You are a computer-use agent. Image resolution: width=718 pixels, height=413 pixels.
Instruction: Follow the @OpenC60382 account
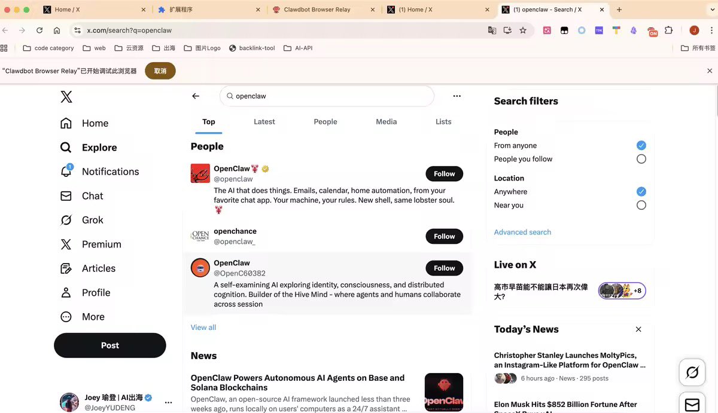click(x=445, y=268)
